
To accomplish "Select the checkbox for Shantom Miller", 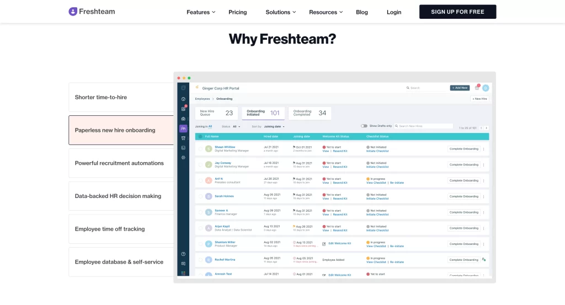I will (200, 244).
